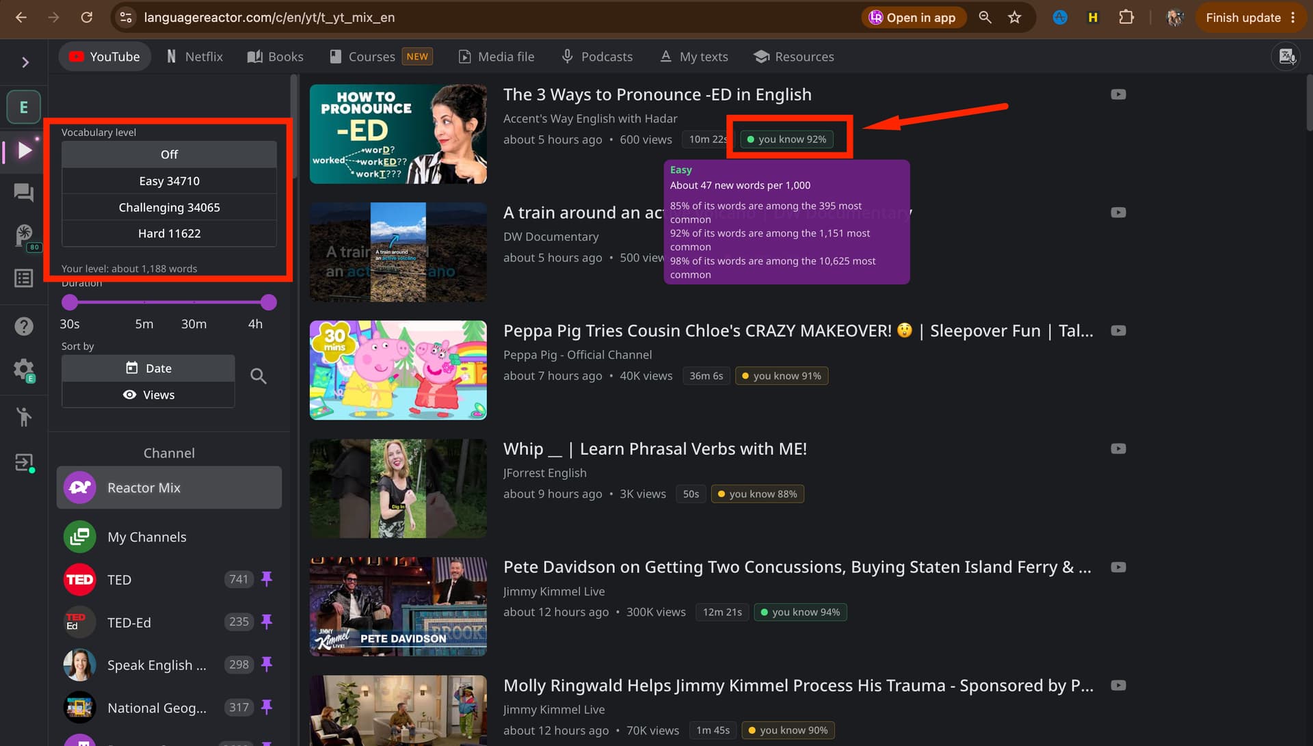The height and width of the screenshot is (746, 1313).
Task: Open the -ED pronunciation video title
Action: (x=657, y=94)
